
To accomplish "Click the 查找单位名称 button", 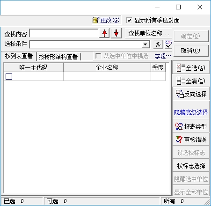I will tap(149, 33).
